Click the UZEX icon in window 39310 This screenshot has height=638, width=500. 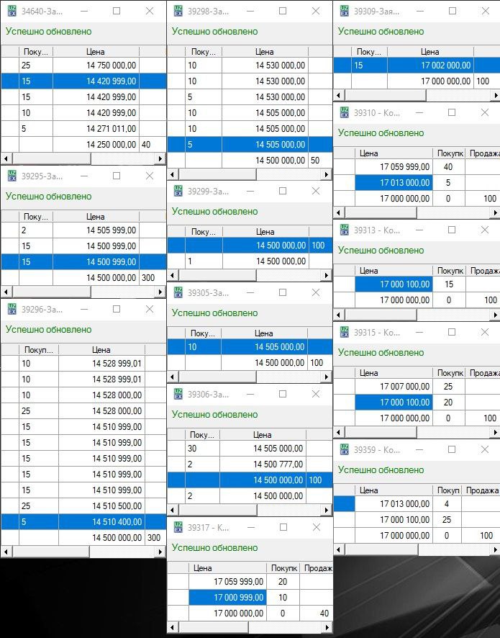(x=344, y=113)
